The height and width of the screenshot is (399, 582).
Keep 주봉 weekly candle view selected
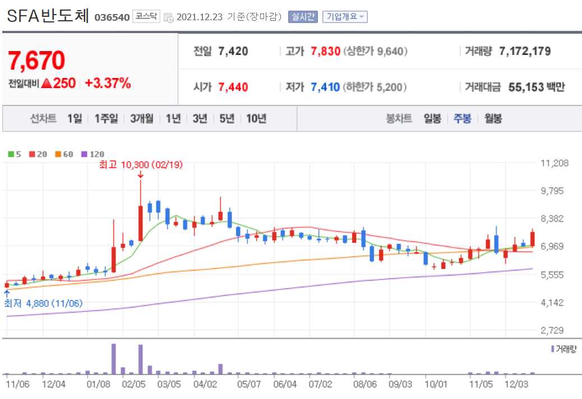461,118
